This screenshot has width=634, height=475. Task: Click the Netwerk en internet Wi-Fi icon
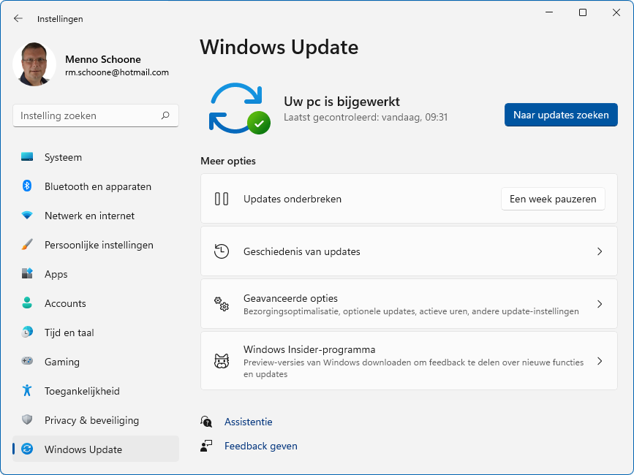[27, 216]
